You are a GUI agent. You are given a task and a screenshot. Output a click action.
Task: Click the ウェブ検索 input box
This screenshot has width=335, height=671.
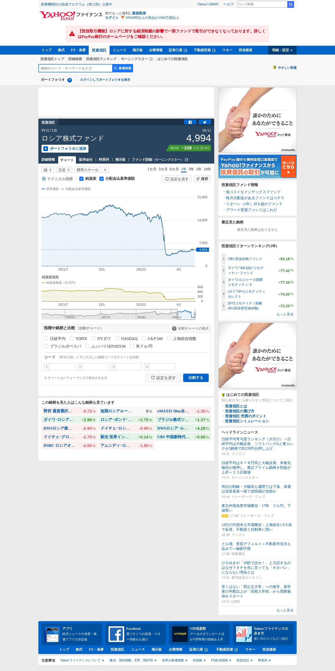tap(262, 4)
